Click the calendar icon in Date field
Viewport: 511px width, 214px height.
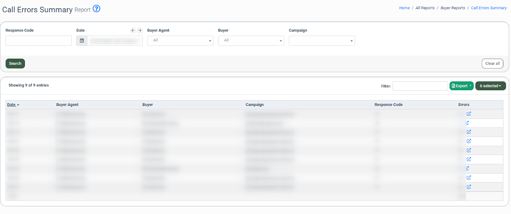click(x=82, y=41)
